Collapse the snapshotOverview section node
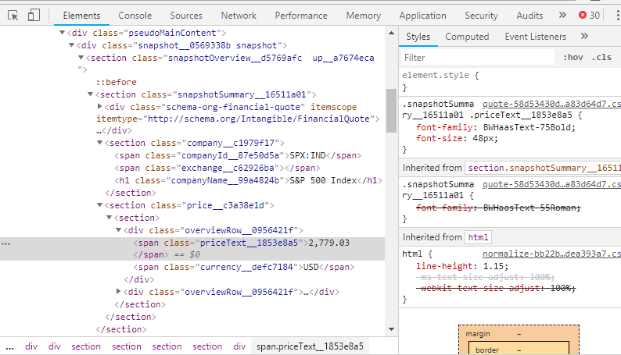 tap(81, 58)
